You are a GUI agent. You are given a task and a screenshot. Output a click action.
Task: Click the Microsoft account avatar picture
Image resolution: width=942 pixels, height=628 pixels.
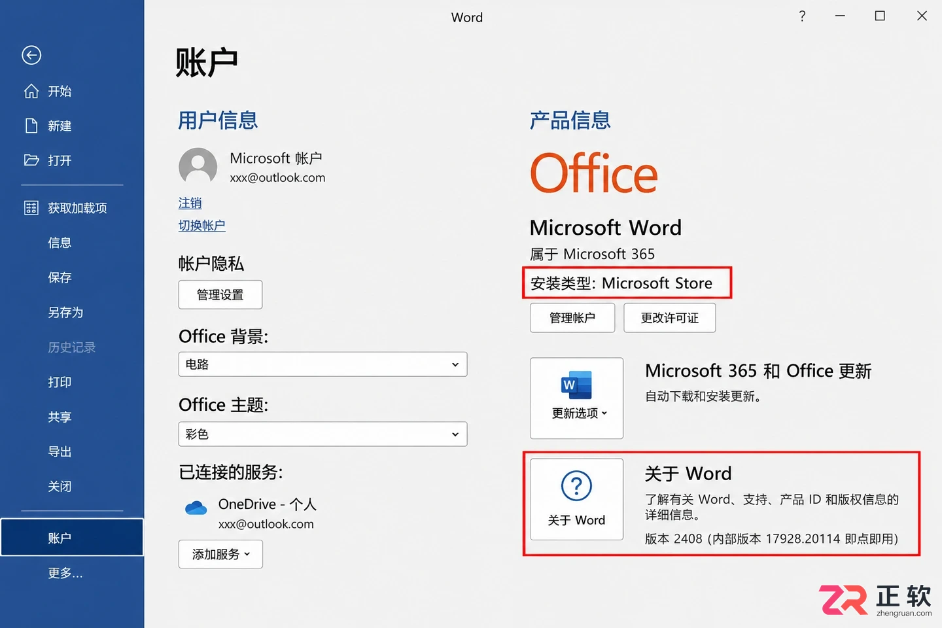198,166
